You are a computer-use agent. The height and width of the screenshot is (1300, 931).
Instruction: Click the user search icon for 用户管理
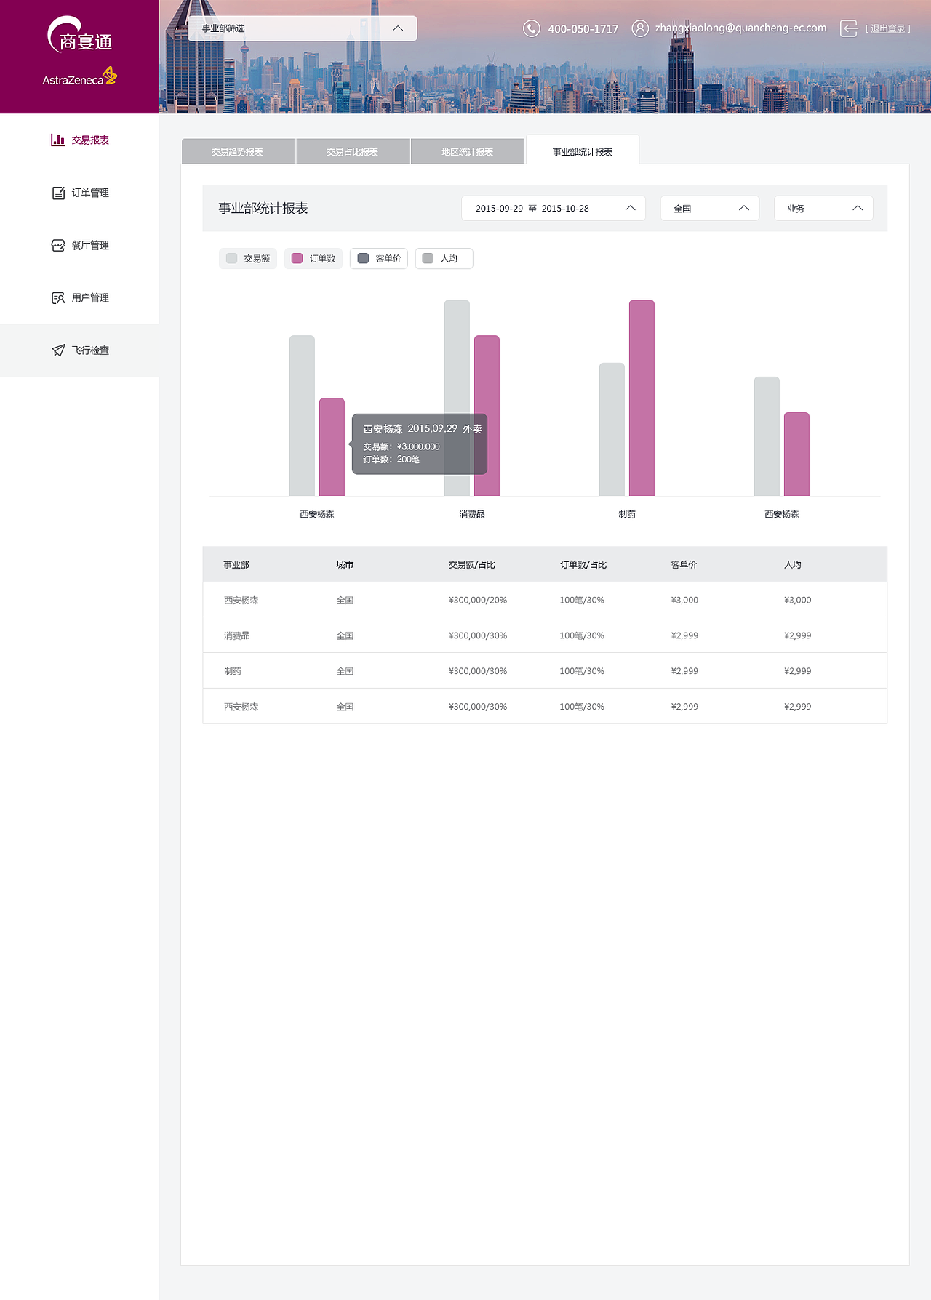pos(58,297)
